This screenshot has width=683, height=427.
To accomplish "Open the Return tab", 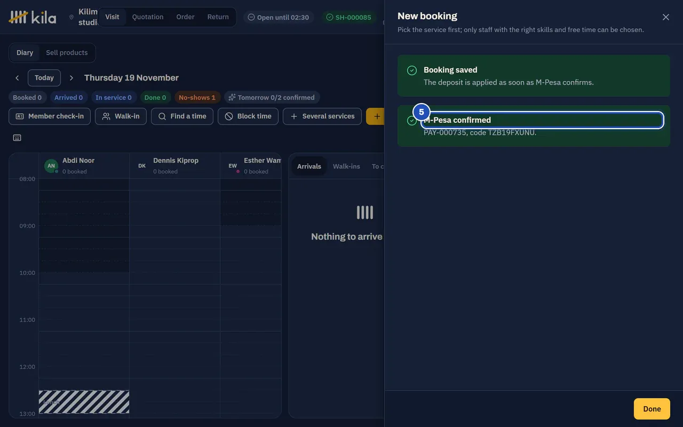I will [x=218, y=17].
